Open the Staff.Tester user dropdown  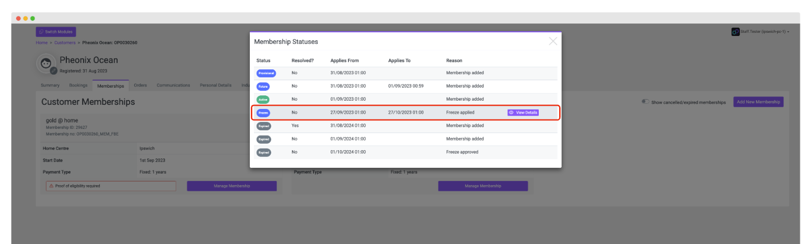(x=764, y=32)
